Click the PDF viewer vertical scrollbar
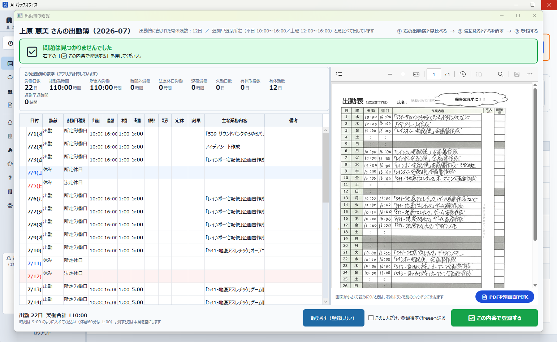The image size is (557, 342). tap(535, 164)
